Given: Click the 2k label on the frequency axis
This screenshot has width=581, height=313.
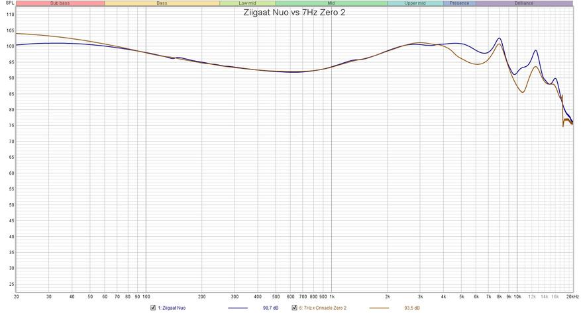Looking at the screenshot, I should click(388, 296).
